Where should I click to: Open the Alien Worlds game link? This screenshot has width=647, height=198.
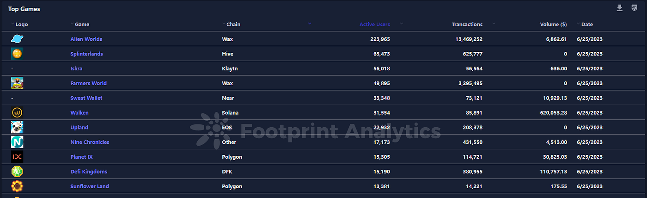86,39
